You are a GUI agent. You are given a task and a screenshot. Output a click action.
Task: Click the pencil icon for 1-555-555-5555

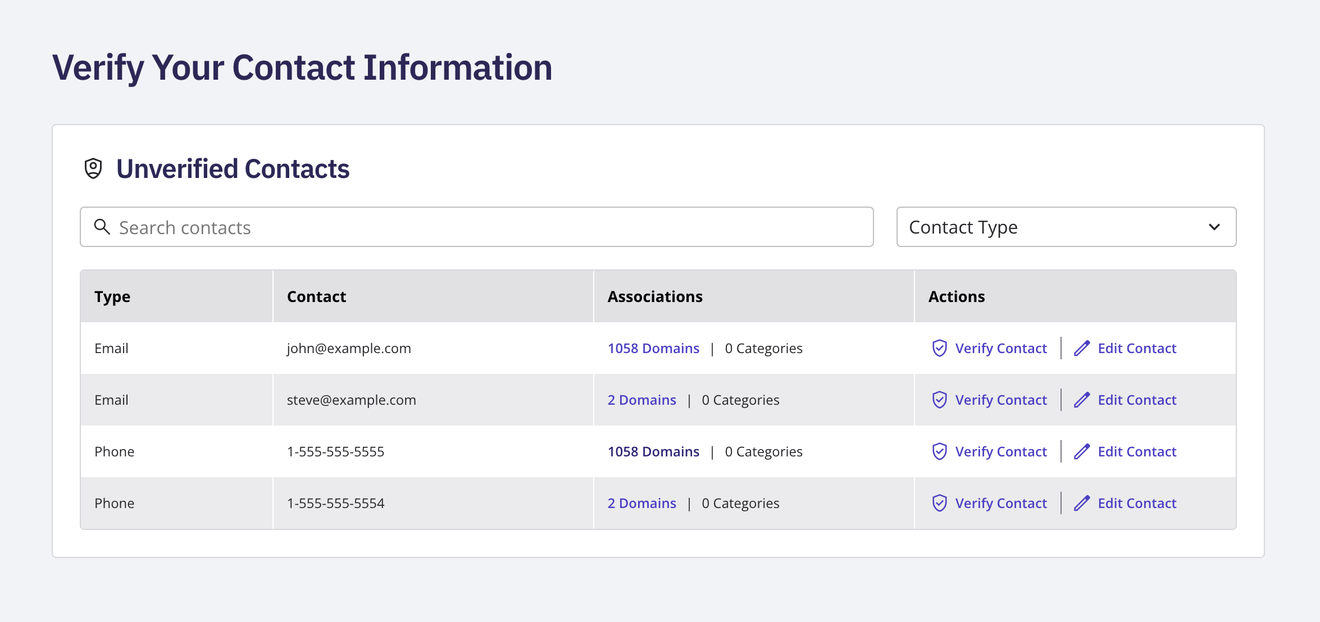(1082, 451)
